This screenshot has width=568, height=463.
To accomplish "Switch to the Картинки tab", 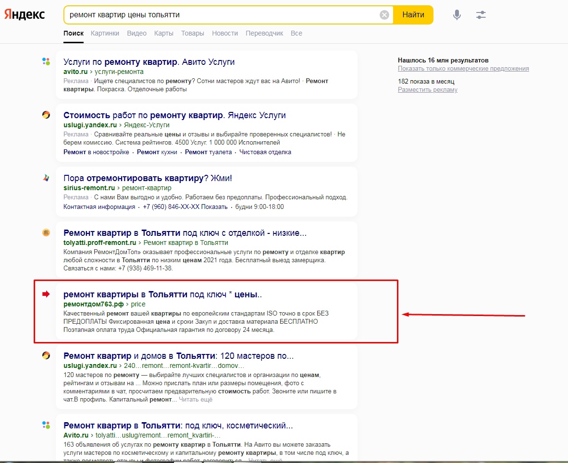I will point(105,33).
